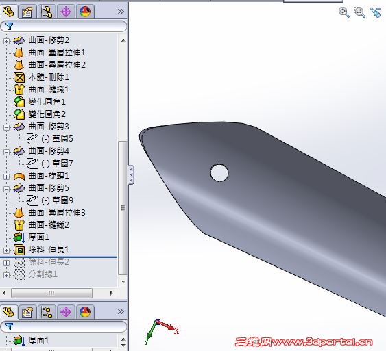Open DimXpertManager tab in lower panel
Screen dimensions: 386x351
pos(66,312)
